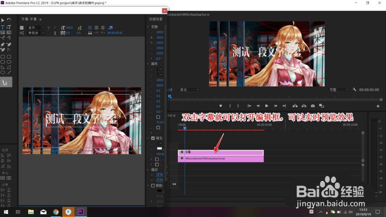The width and height of the screenshot is (386, 217).
Task: Select the Add Anchor Point tool
Action: pos(3,50)
